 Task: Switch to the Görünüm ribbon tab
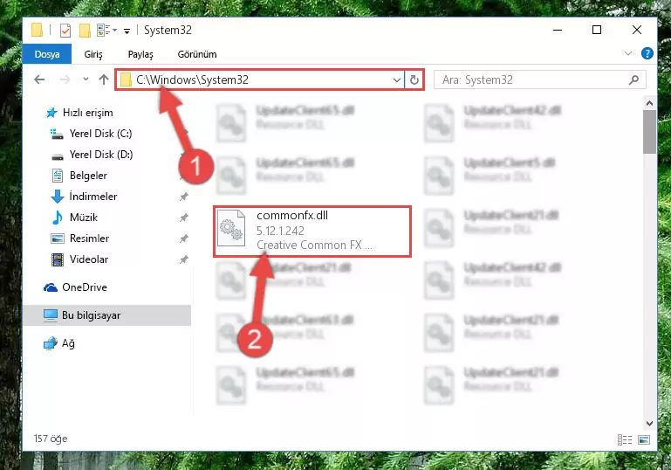click(197, 54)
